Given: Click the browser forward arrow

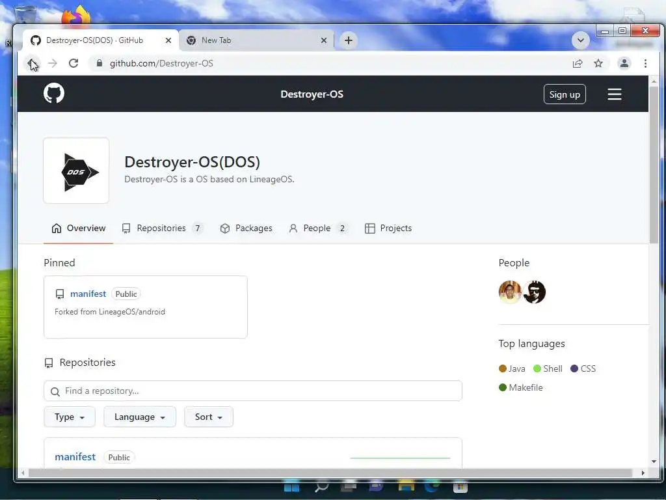Looking at the screenshot, I should 53,63.
